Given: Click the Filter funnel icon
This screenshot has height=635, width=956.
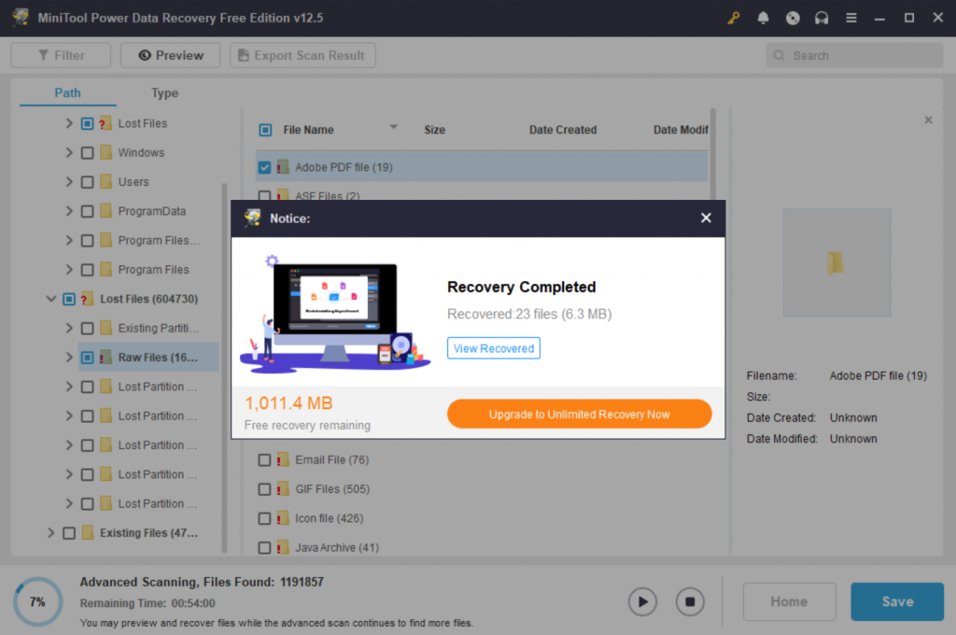Looking at the screenshot, I should (x=44, y=55).
